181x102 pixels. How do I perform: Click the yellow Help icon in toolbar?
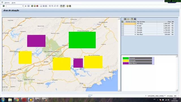click(x=67, y=6)
